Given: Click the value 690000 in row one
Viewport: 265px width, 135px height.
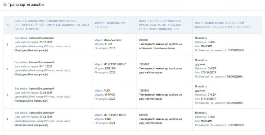Looking at the screenshot, I should [143, 40].
